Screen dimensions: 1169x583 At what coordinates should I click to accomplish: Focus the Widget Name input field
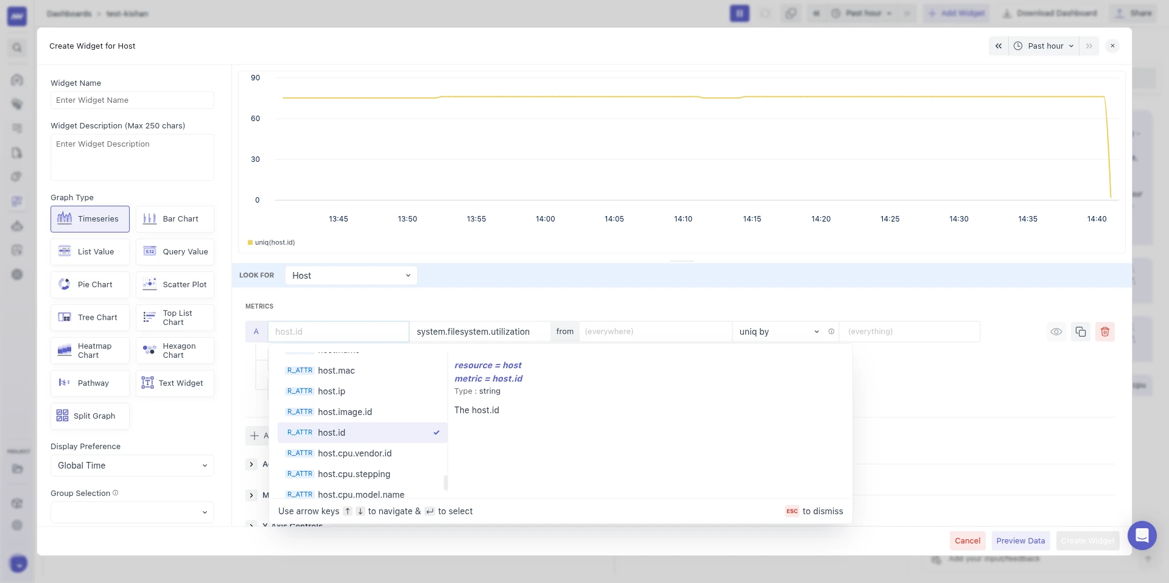point(132,100)
